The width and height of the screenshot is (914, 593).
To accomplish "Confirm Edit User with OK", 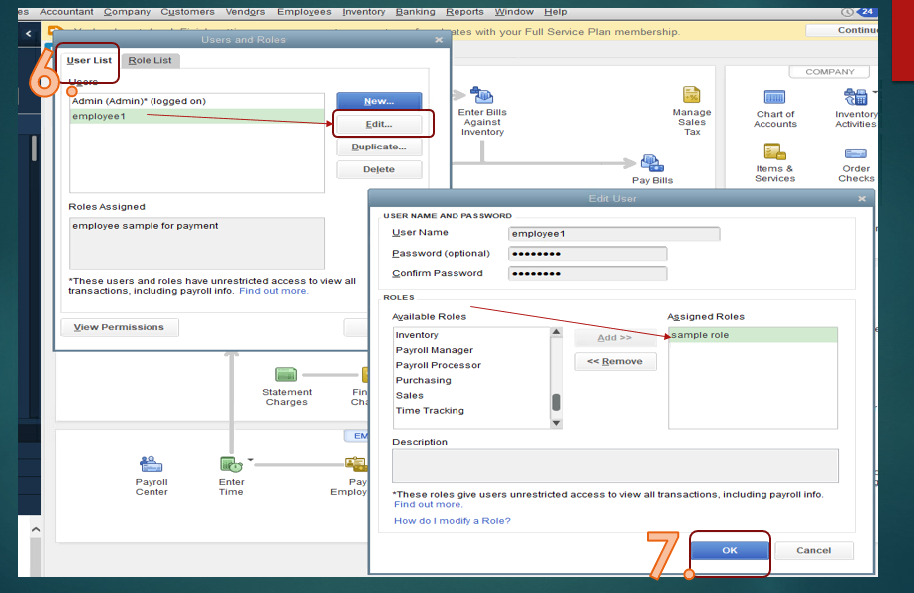I will click(730, 550).
